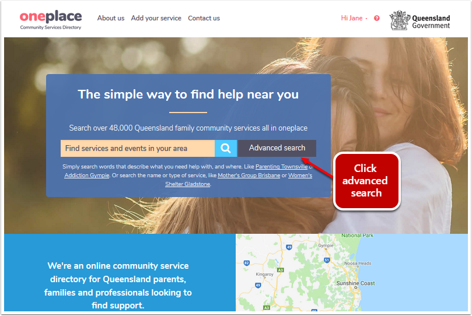Follow the Addiction Gympie example link
This screenshot has width=472, height=316.
click(x=87, y=175)
